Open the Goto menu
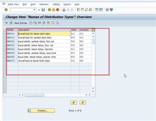 [x=33, y=4]
